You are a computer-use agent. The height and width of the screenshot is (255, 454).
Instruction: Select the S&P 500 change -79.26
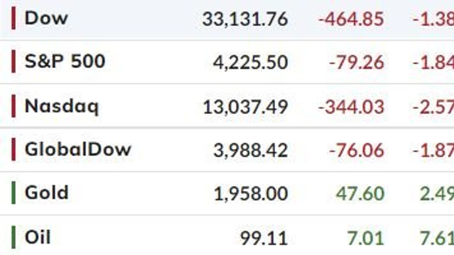click(356, 63)
